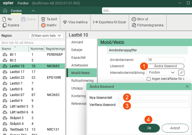Open Förhandsgranska print preview

click(134, 25)
